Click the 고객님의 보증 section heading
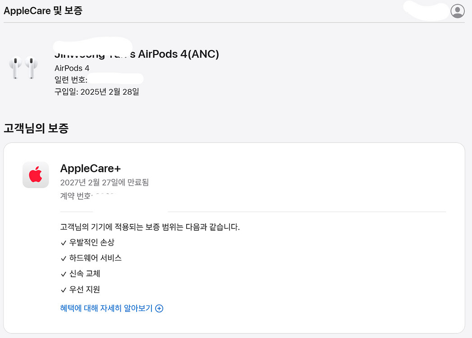Screen dimensions: 472x338 [36, 128]
